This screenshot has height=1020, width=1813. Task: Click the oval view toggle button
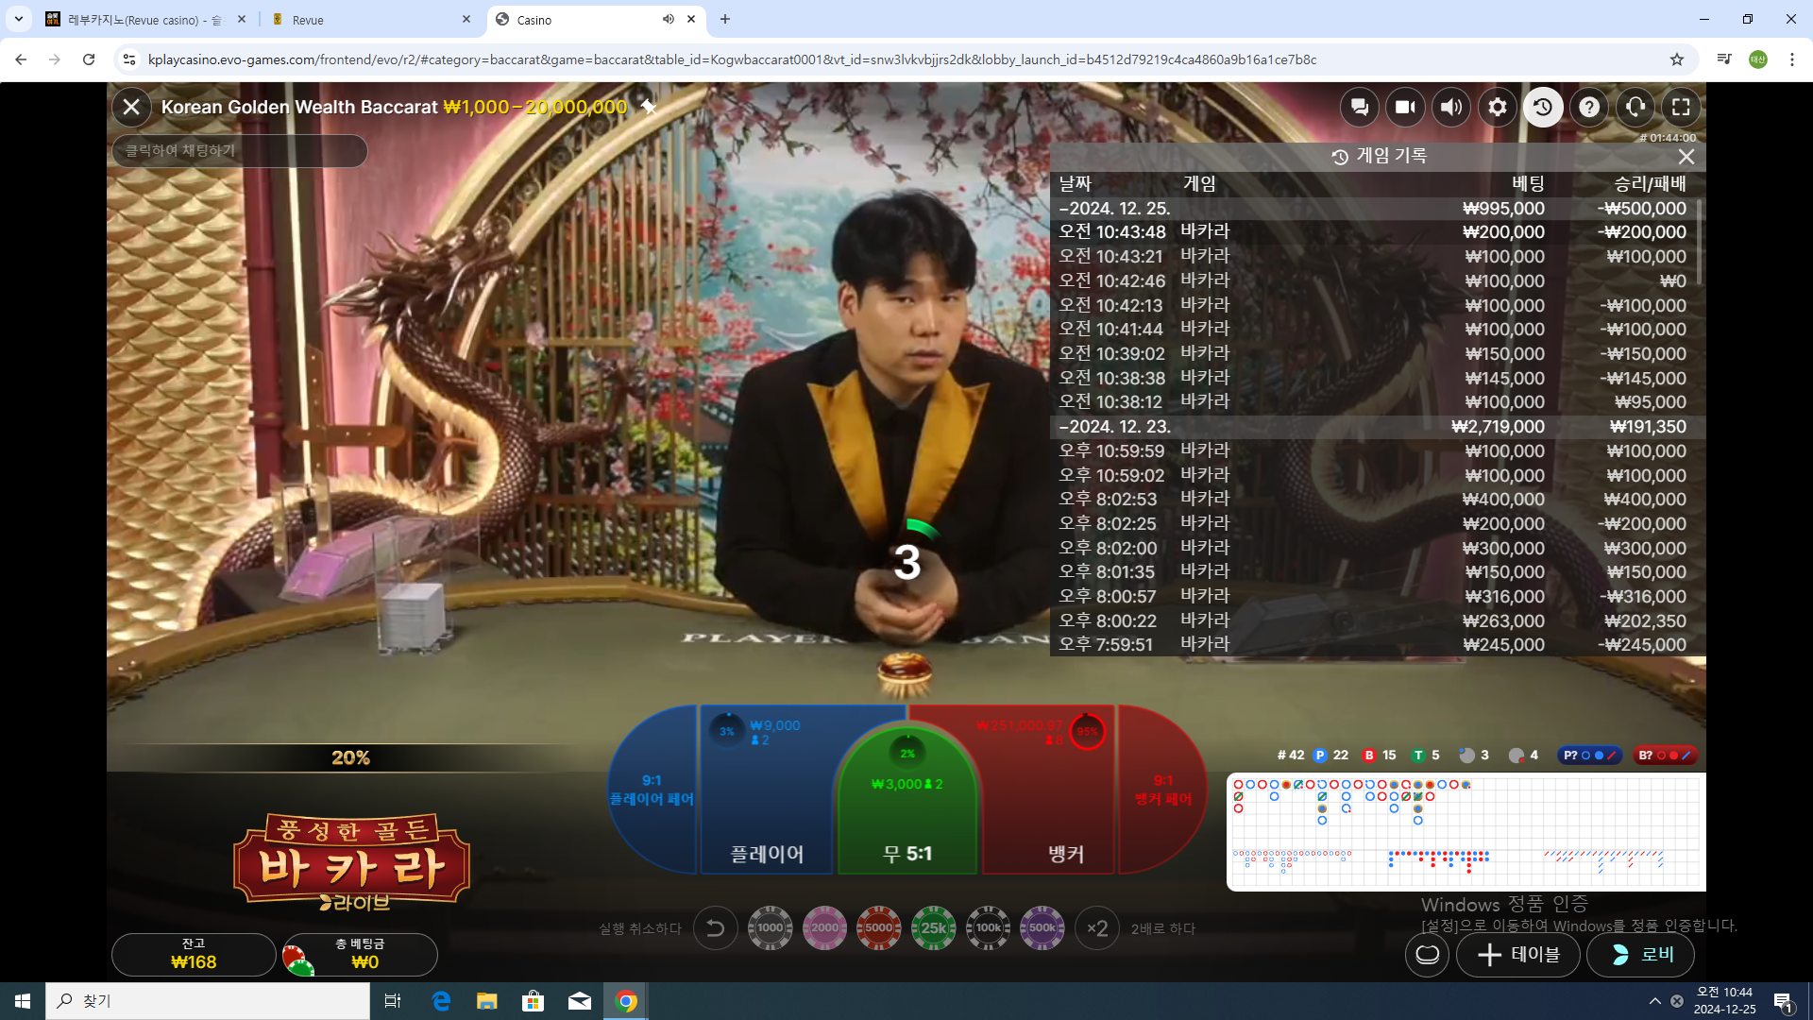click(x=1428, y=955)
